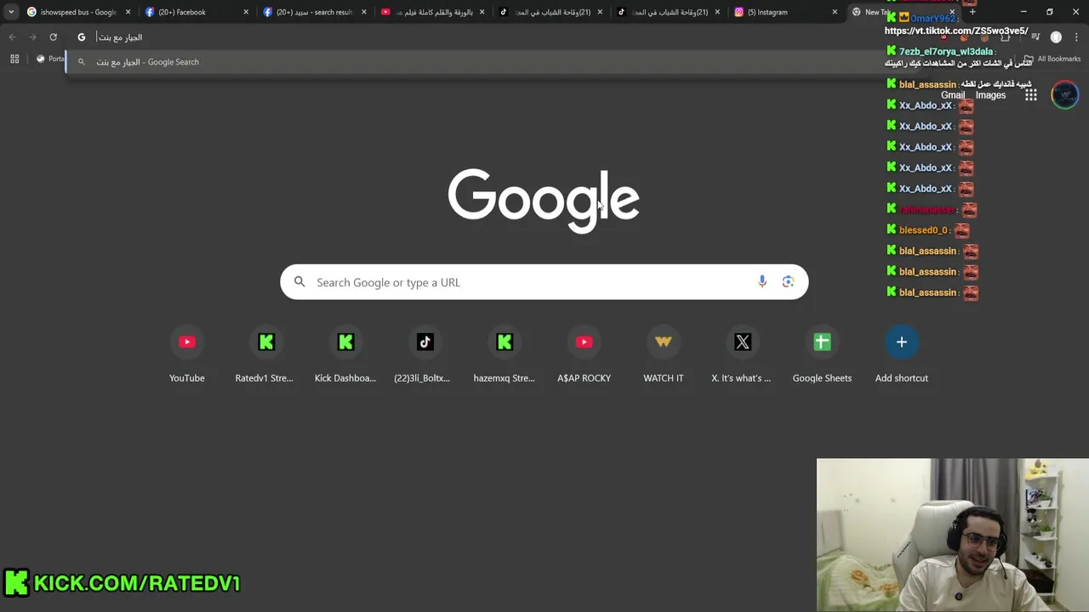Open the X. It's what's... shortcut
Viewport: 1089px width, 612px height.
click(x=743, y=354)
